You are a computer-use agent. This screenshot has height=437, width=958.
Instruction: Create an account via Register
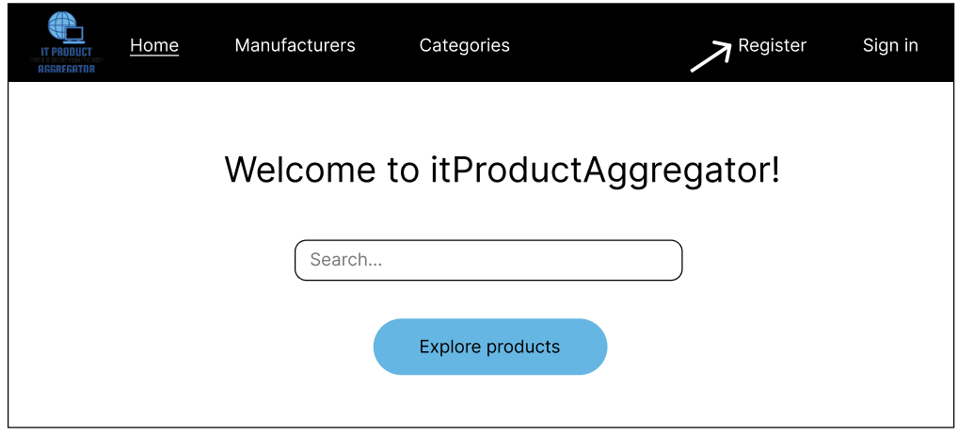[772, 45]
